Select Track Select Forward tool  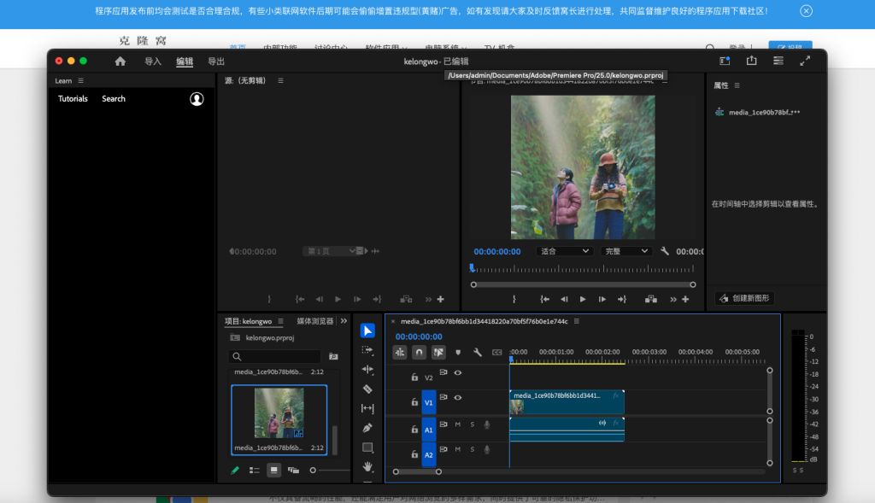point(367,350)
